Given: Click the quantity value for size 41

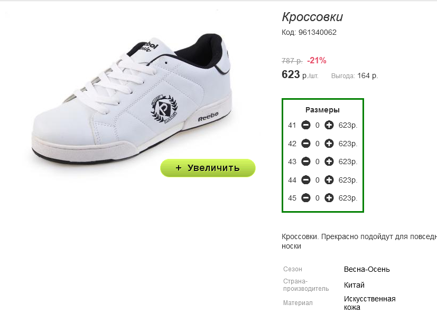Looking at the screenshot, I should pyautogui.click(x=318, y=126).
